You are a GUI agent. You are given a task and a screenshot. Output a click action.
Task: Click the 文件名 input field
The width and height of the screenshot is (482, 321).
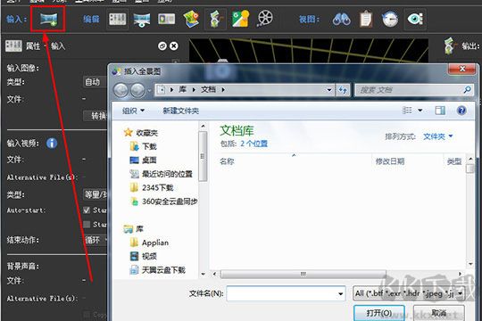(x=286, y=293)
